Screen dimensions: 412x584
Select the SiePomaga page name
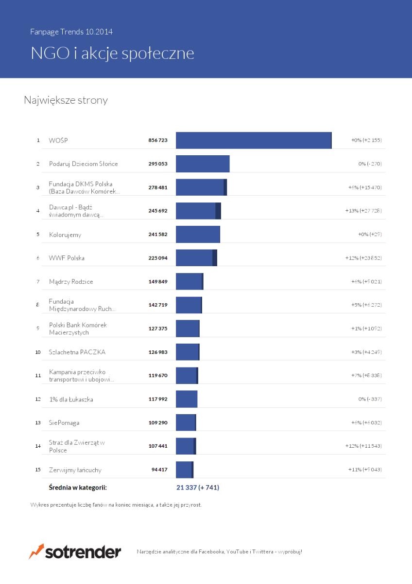tap(64, 423)
